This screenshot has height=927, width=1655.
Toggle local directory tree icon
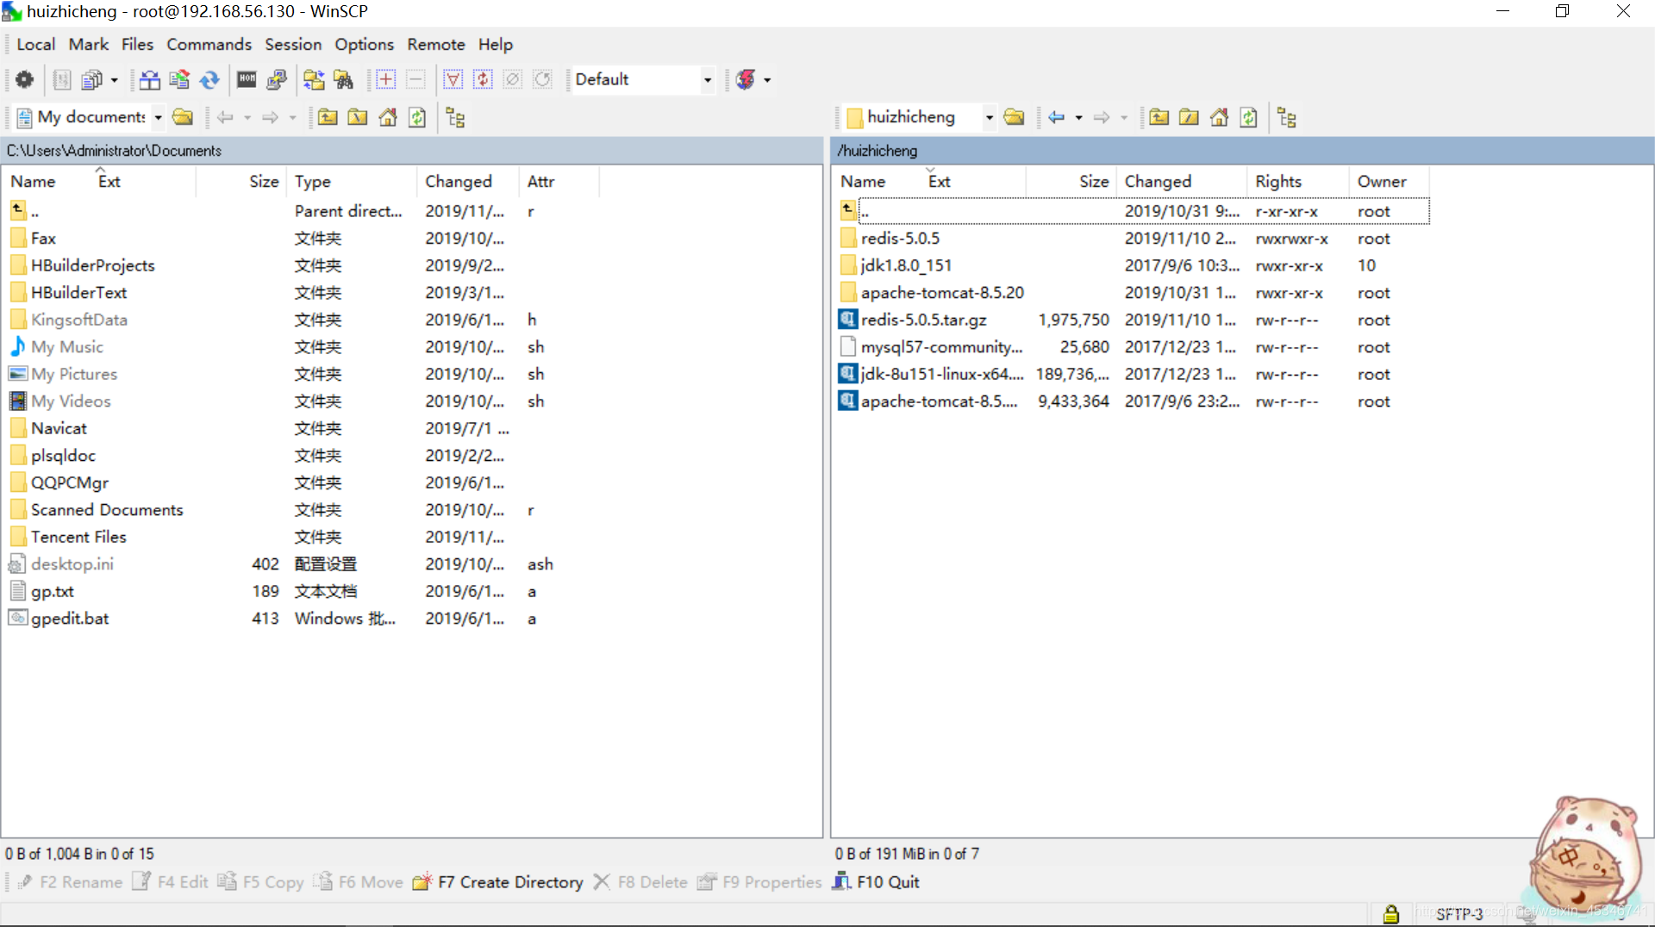point(455,117)
